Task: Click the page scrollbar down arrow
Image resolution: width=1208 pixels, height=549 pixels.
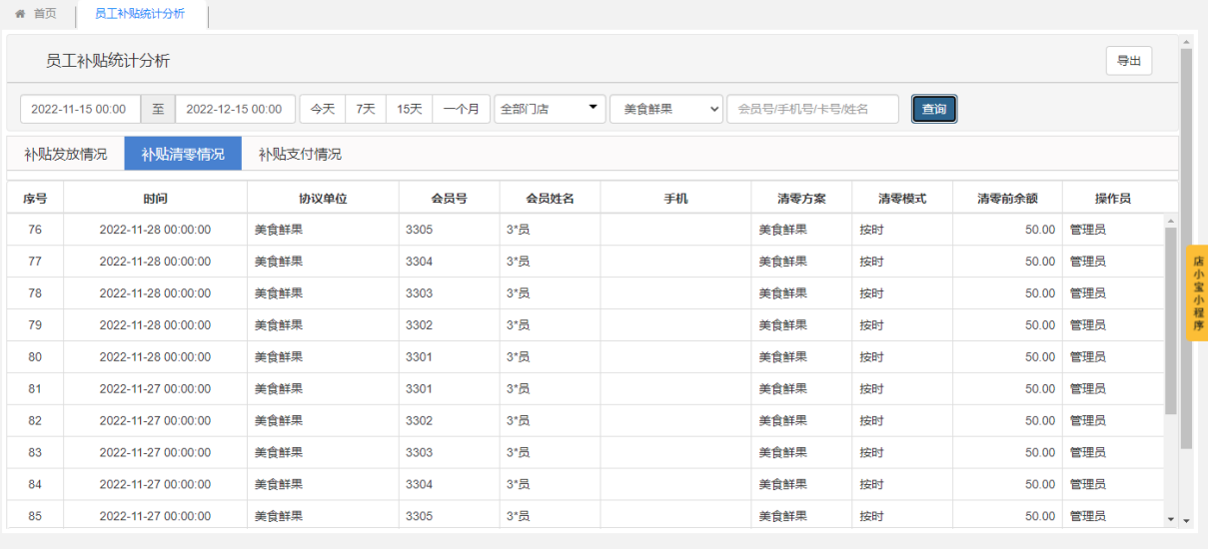Action: (1186, 520)
